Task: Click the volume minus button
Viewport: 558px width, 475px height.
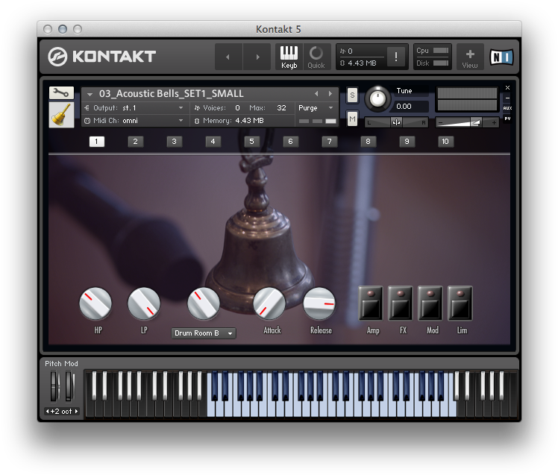Action: pos(441,122)
